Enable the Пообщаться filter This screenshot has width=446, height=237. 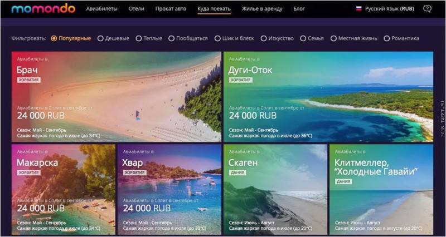[x=188, y=38]
